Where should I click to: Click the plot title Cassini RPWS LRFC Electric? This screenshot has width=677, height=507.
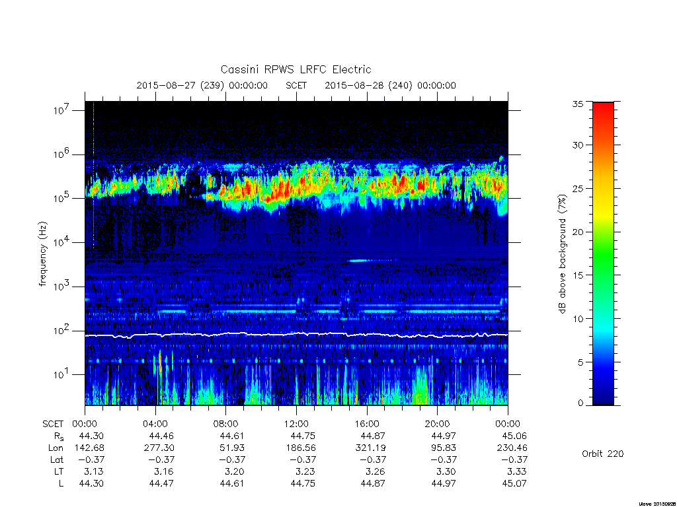pos(296,69)
